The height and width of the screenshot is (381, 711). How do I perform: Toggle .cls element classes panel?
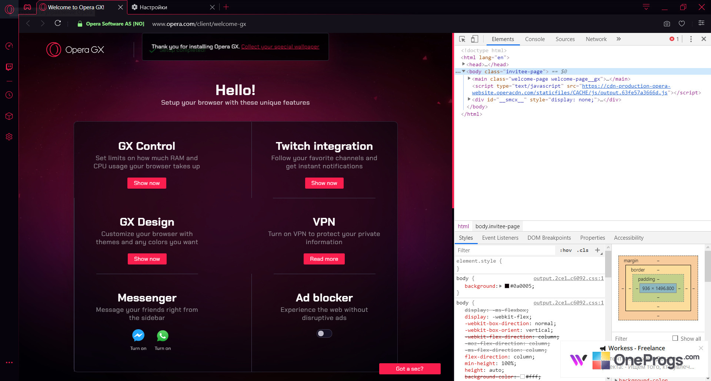pyautogui.click(x=583, y=250)
